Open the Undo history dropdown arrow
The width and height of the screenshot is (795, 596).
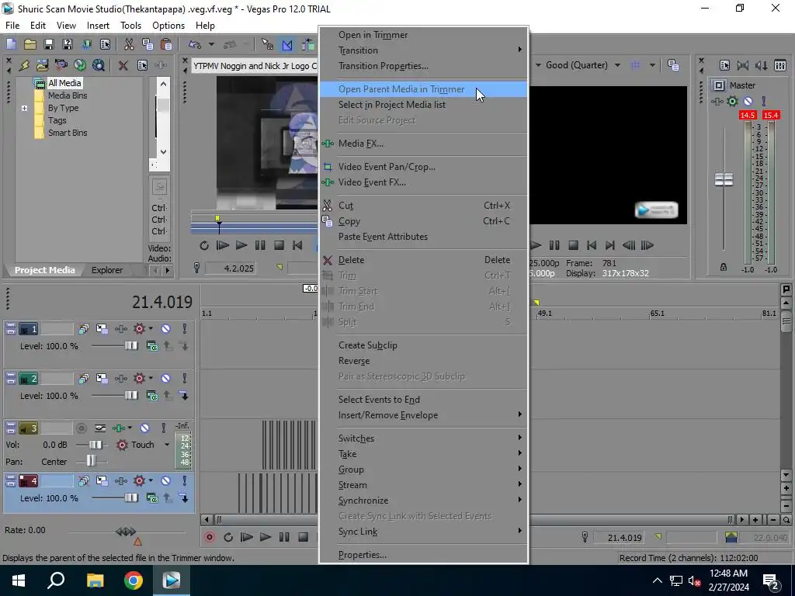[211, 44]
